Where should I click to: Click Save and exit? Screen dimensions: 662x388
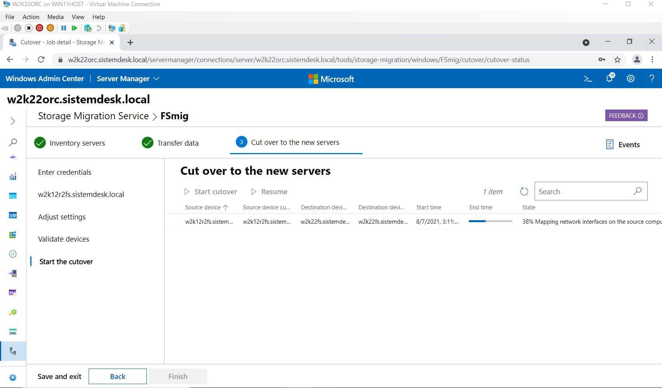[59, 376]
